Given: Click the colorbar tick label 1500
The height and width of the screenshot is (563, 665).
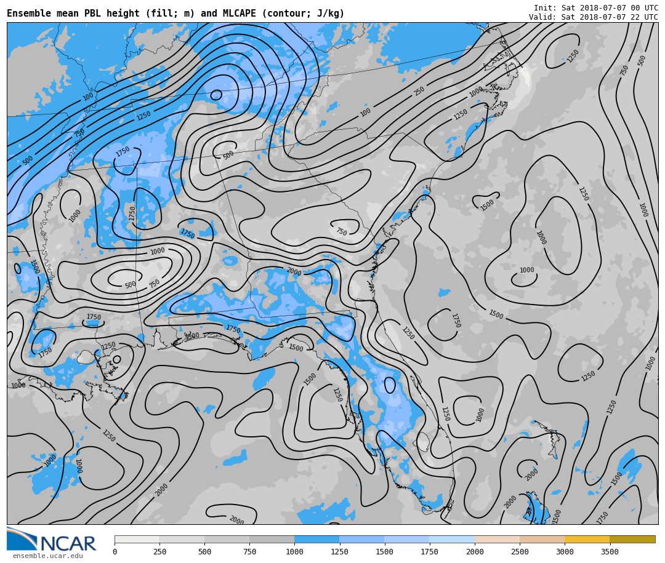Looking at the screenshot, I should (385, 551).
